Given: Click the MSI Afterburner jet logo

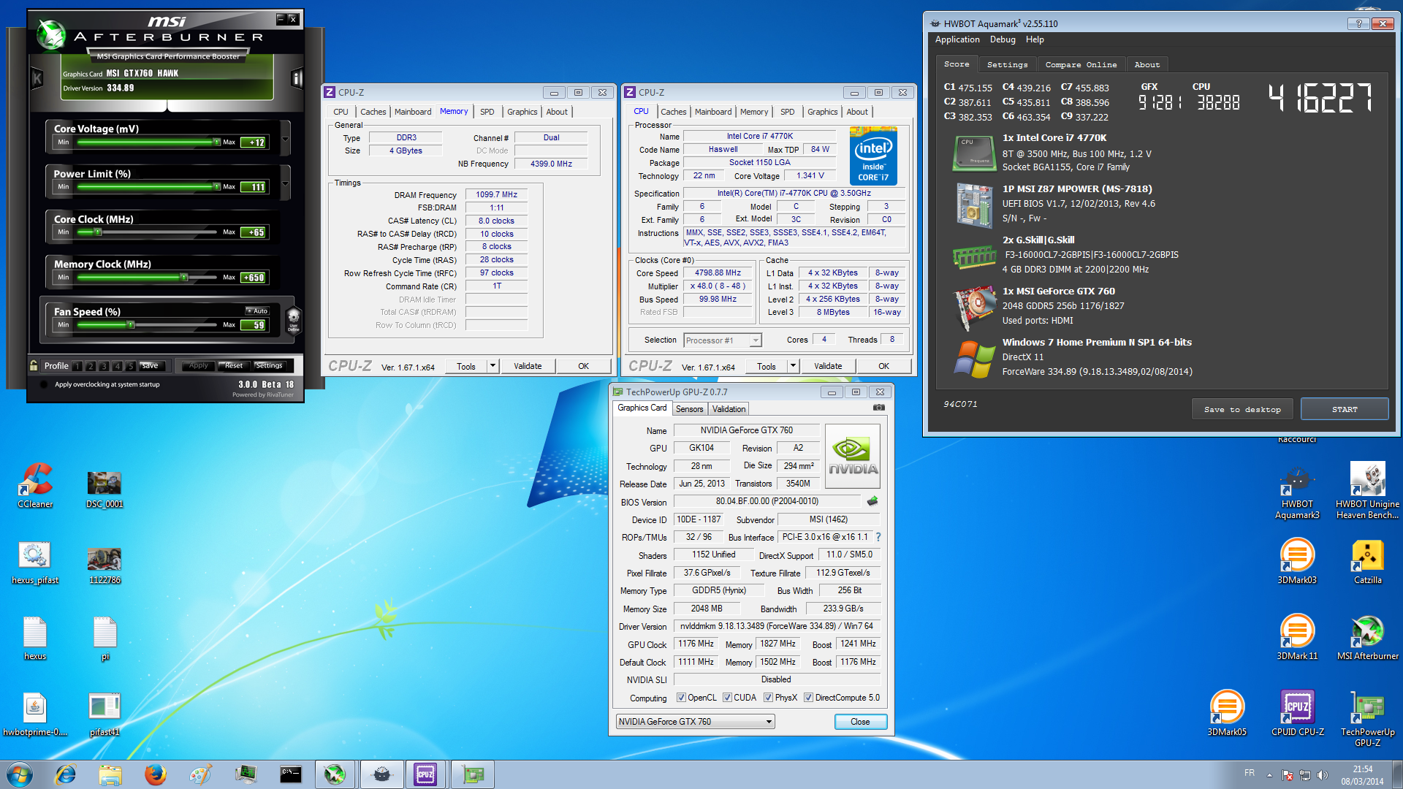Looking at the screenshot, I should (x=51, y=35).
